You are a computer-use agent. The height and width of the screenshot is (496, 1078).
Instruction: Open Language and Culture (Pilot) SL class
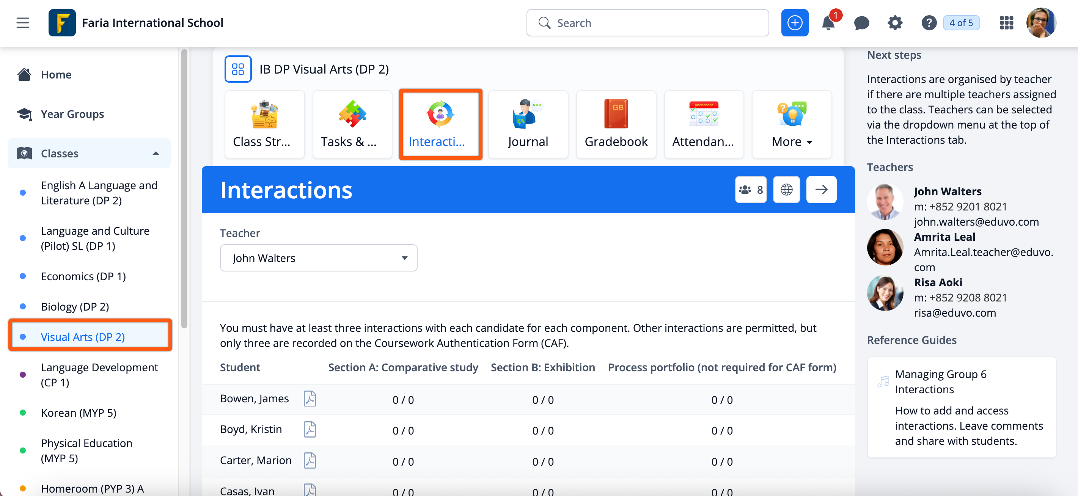[95, 239]
